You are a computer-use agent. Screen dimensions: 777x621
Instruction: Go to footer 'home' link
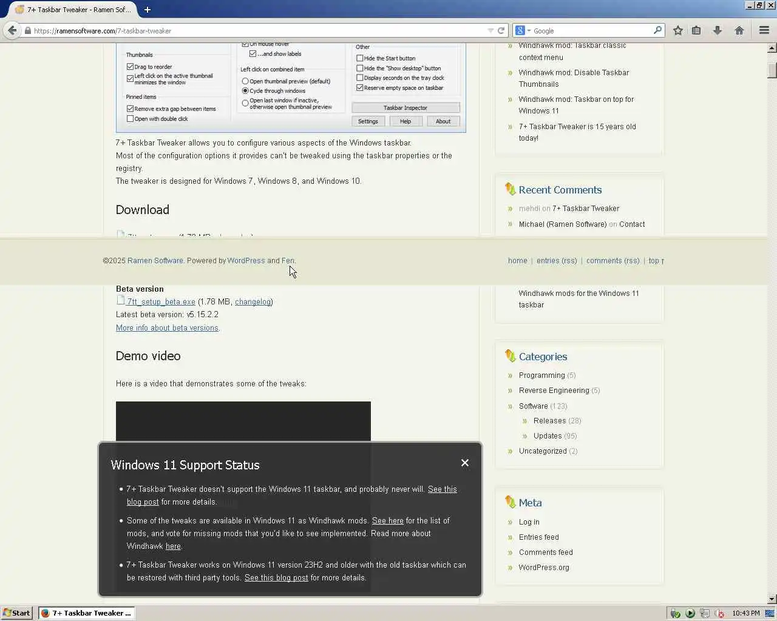point(518,260)
